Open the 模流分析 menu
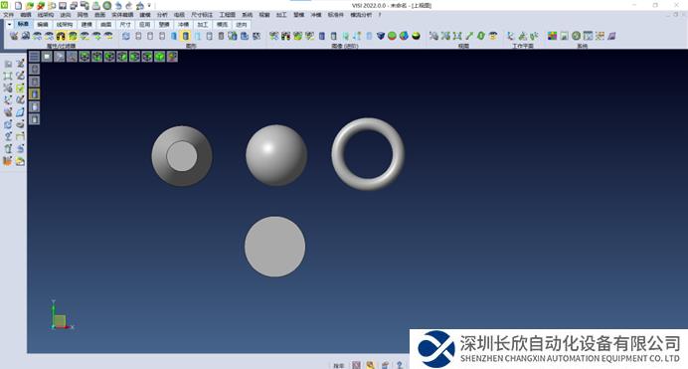The height and width of the screenshot is (369, 688). (361, 15)
